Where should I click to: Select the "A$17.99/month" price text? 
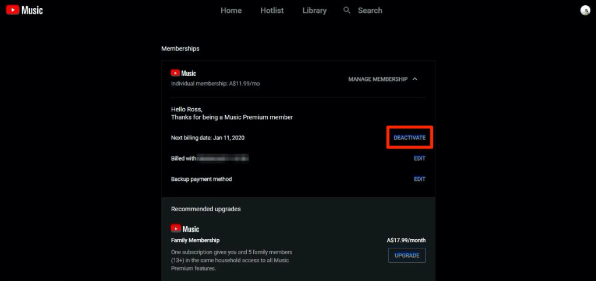coord(406,240)
